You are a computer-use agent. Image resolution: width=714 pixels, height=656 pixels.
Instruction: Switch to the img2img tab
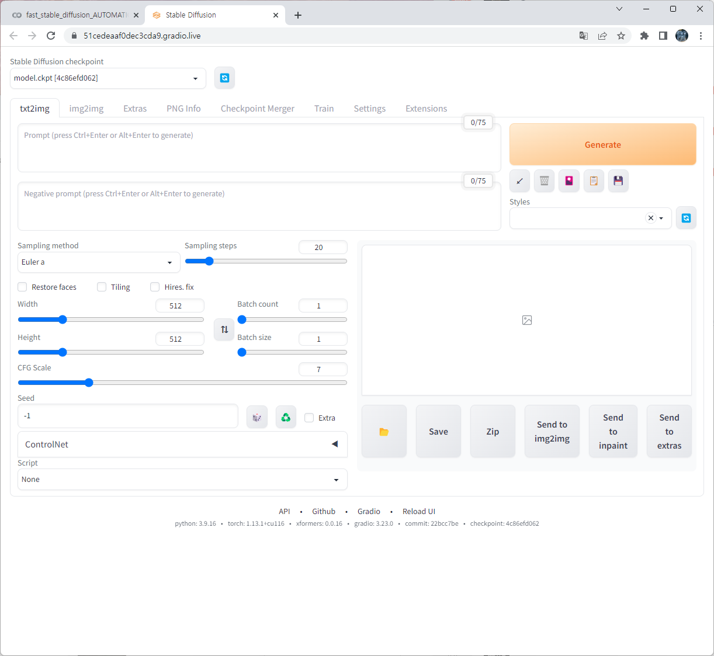[86, 108]
